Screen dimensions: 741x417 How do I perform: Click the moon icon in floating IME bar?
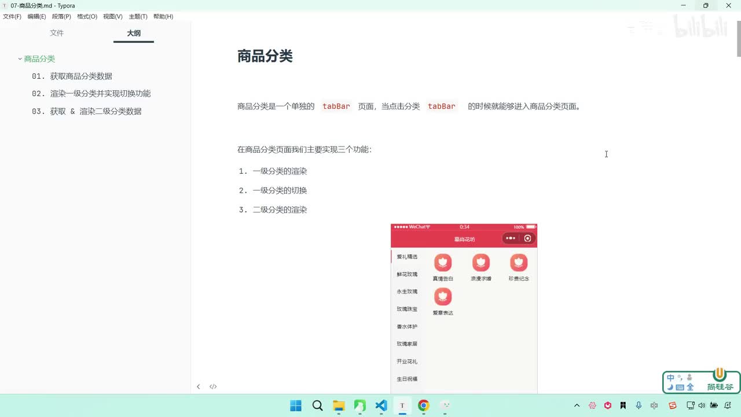tap(670, 387)
